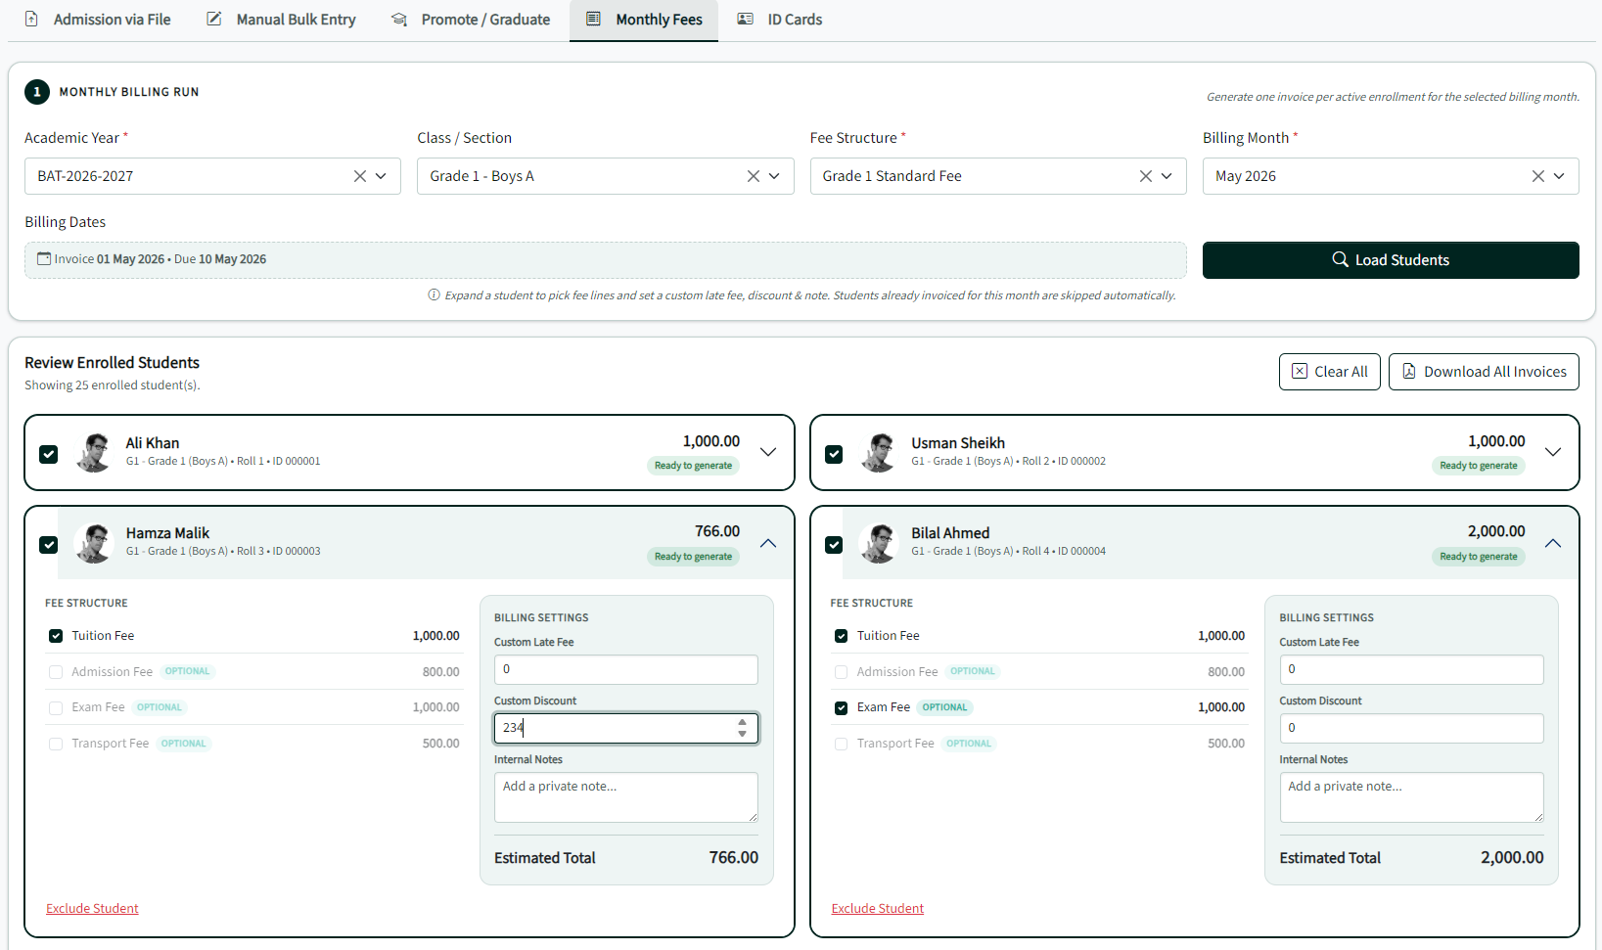The image size is (1602, 950).
Task: Click the ID Cards badge icon
Action: (x=746, y=20)
